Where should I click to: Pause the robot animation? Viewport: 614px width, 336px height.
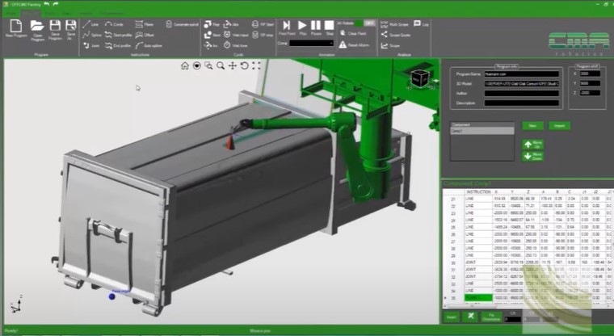click(316, 26)
